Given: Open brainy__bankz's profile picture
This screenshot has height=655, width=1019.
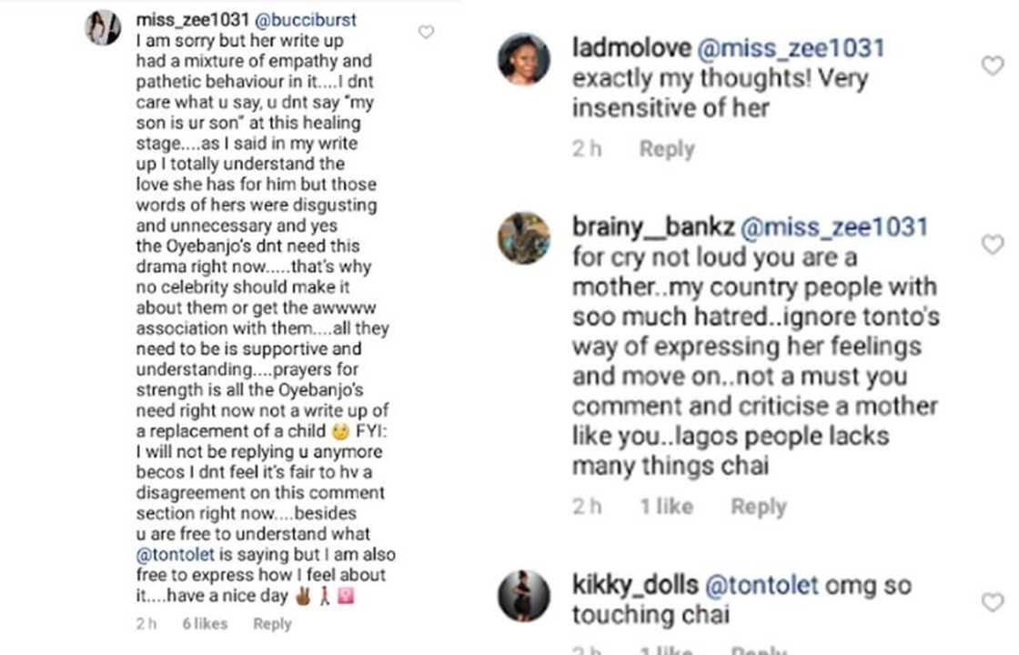Looking at the screenshot, I should click(x=523, y=238).
